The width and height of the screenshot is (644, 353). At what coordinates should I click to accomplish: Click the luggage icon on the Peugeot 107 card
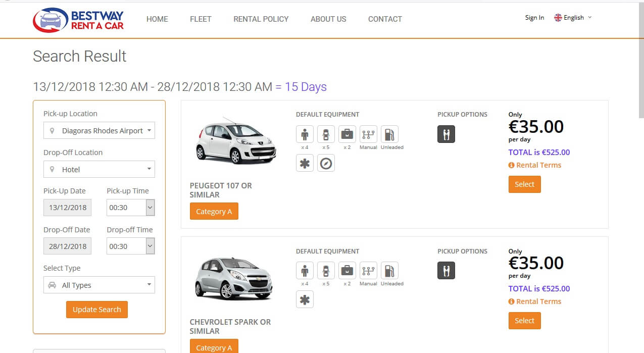coord(347,134)
